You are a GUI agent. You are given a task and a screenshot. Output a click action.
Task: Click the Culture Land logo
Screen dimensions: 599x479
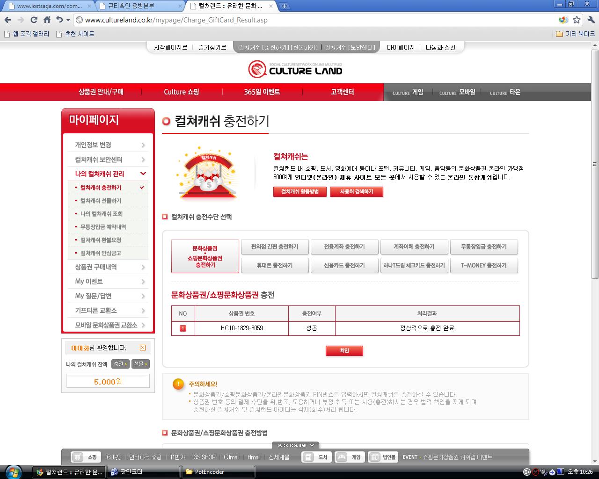point(295,69)
